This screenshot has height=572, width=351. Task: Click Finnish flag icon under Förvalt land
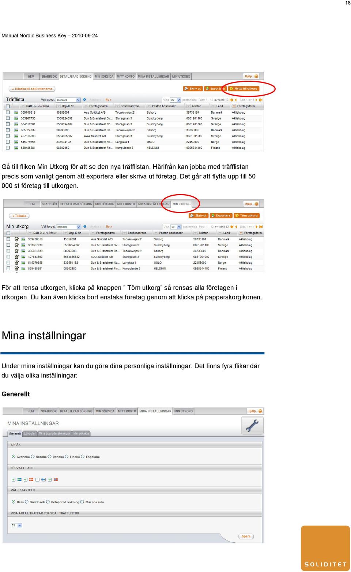click(x=44, y=479)
